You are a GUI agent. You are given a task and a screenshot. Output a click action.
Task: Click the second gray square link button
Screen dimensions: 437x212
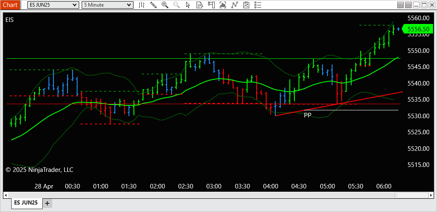click(x=408, y=5)
